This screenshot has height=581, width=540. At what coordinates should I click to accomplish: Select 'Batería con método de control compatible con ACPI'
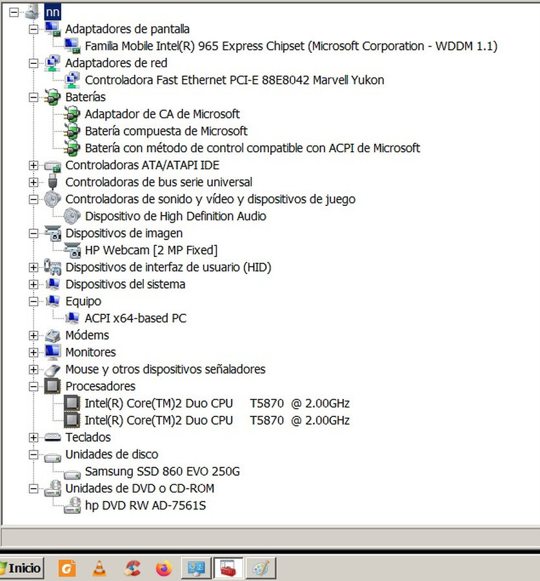click(x=252, y=148)
